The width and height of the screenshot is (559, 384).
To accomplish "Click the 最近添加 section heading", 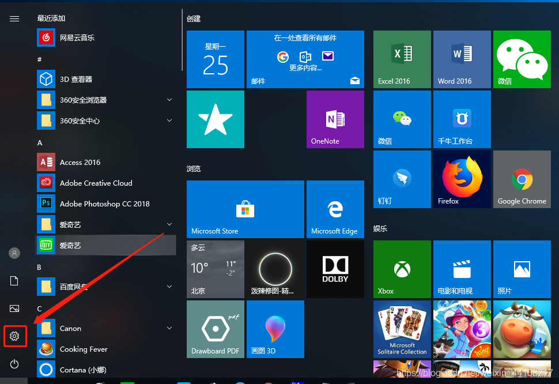I will 51,18.
